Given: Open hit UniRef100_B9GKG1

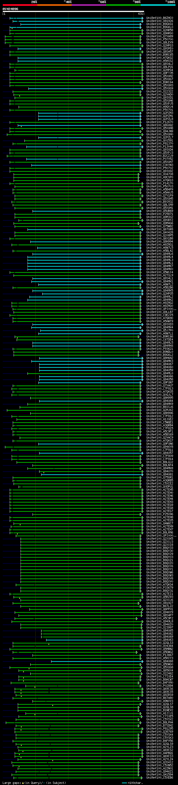Looking at the screenshot, I should click(160, 24).
